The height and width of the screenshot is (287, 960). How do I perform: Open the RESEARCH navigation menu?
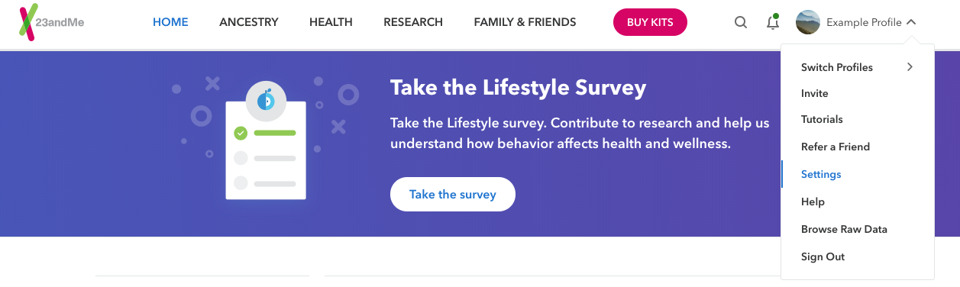click(413, 22)
